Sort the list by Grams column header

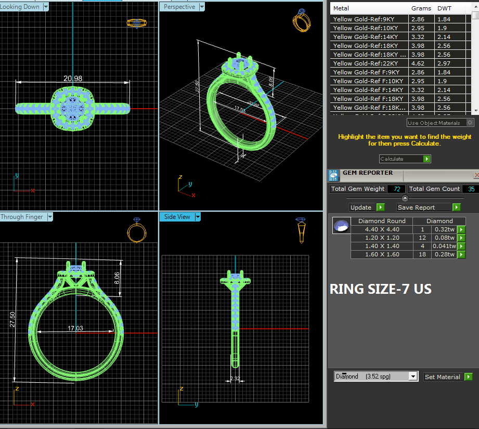pyautogui.click(x=421, y=8)
